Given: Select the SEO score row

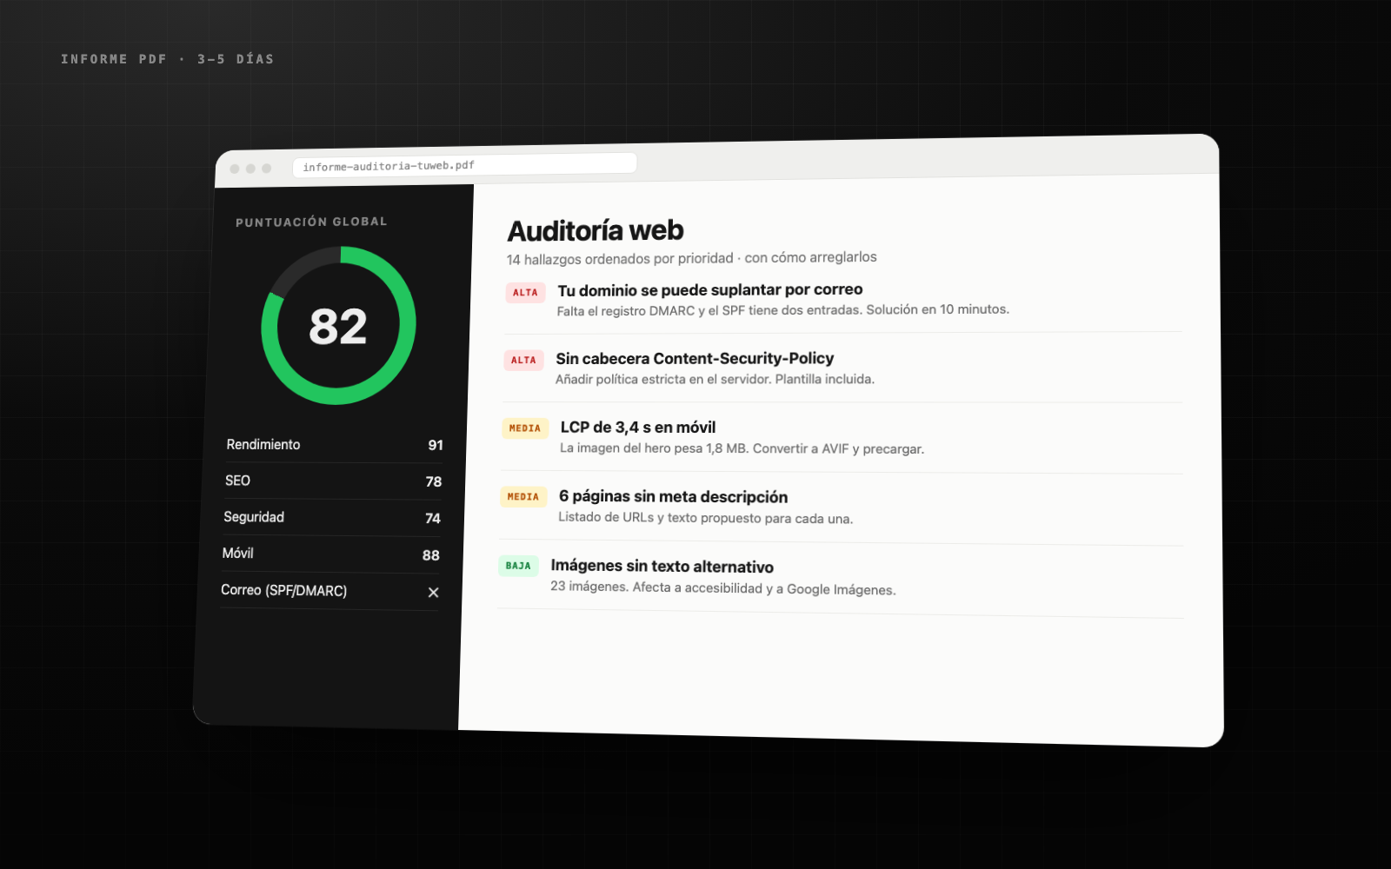Looking at the screenshot, I should (x=332, y=481).
